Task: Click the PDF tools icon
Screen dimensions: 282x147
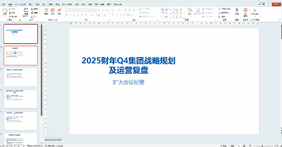Action: pyautogui.click(x=255, y=10)
